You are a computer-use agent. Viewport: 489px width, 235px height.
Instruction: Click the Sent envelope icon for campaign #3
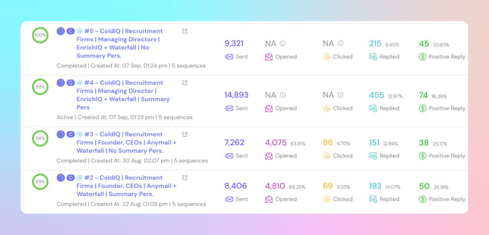coord(229,156)
